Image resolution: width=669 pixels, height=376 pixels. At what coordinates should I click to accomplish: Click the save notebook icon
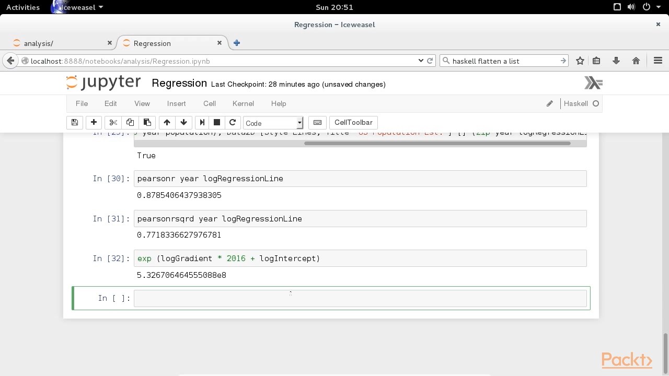(x=75, y=122)
